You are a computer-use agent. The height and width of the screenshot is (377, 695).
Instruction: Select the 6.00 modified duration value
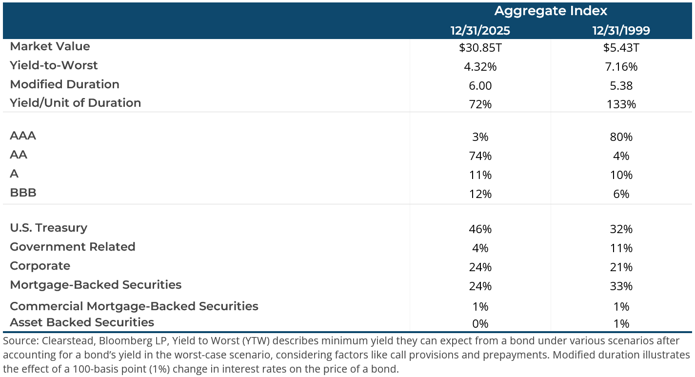click(480, 86)
